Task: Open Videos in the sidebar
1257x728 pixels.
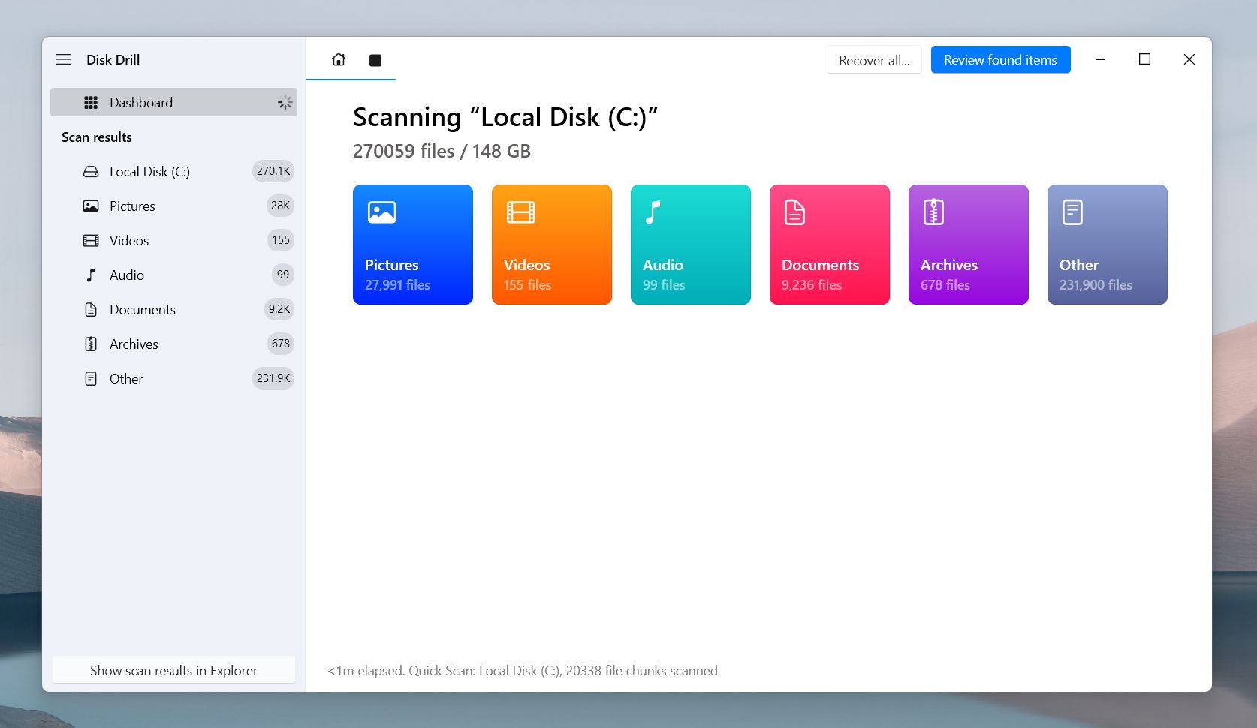Action: click(173, 240)
